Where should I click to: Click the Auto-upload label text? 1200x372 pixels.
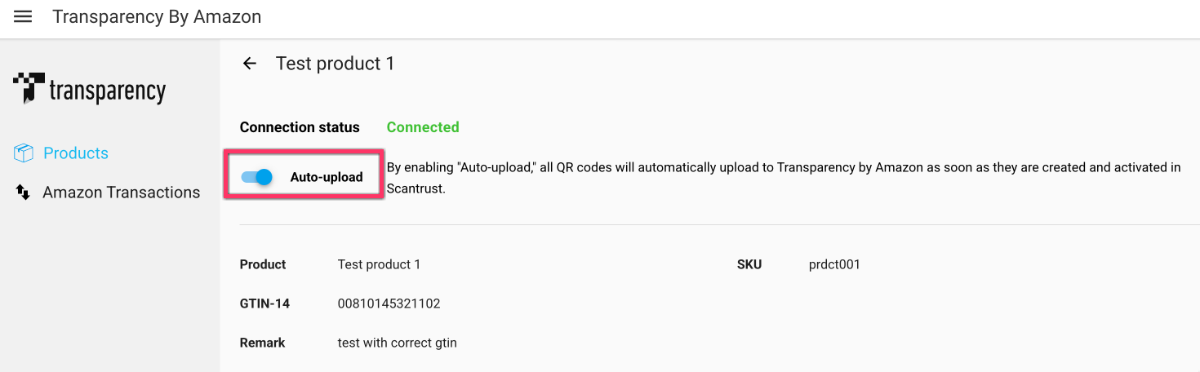click(x=326, y=177)
